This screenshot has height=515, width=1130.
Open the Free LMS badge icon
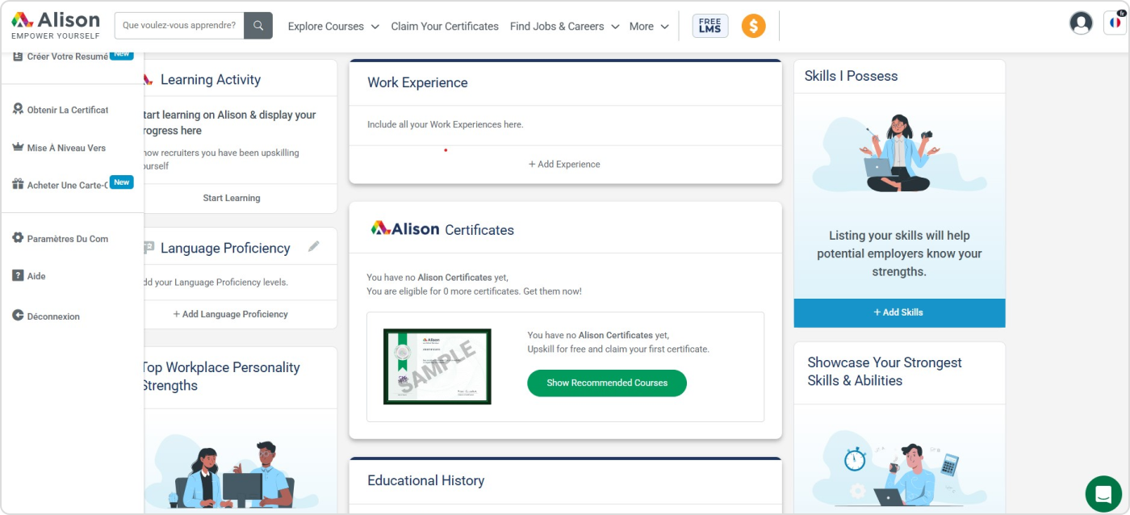[710, 26]
